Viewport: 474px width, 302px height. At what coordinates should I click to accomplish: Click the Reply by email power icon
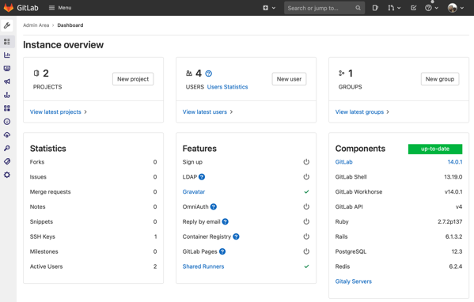coord(306,221)
